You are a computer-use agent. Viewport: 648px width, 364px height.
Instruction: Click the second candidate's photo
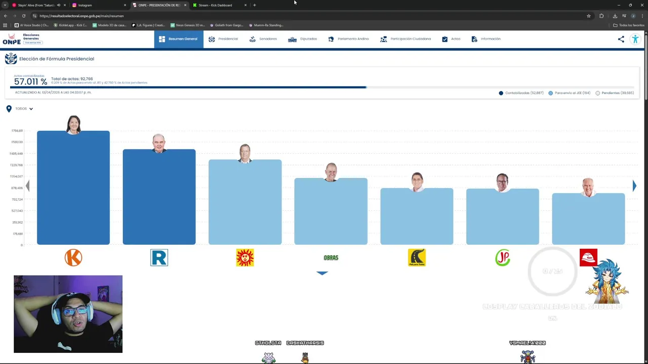[159, 143]
